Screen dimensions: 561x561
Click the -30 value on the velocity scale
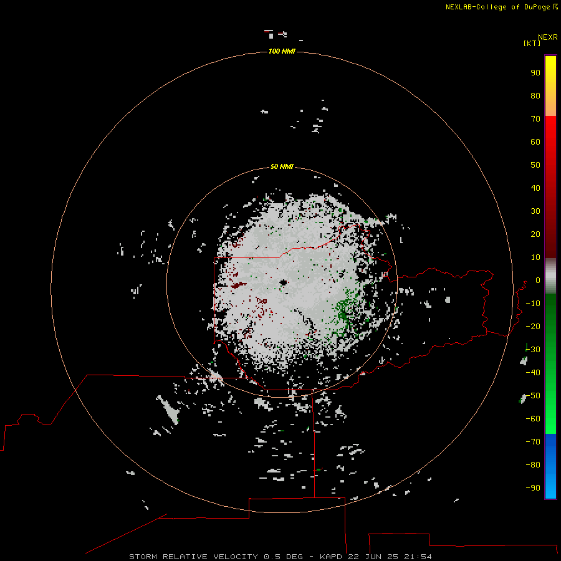click(x=533, y=350)
